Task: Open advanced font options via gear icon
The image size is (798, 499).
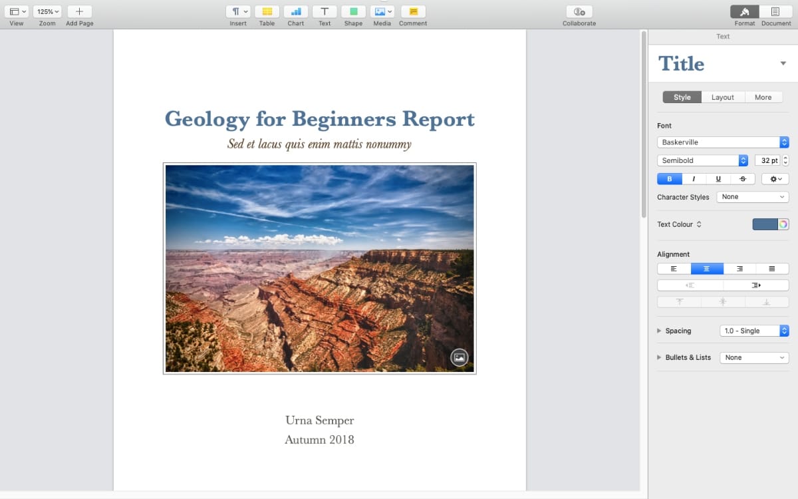Action: (774, 178)
